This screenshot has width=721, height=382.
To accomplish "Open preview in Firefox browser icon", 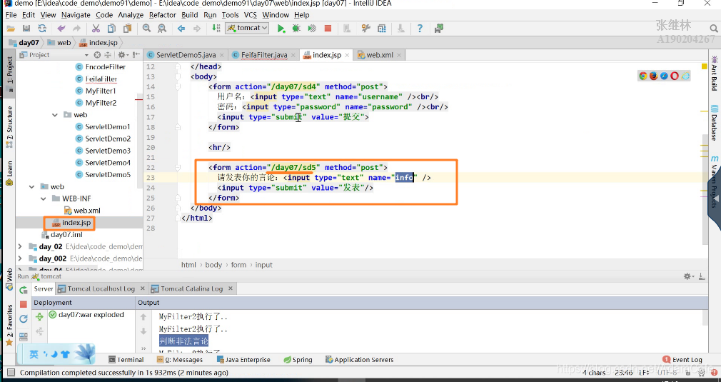I will point(653,76).
